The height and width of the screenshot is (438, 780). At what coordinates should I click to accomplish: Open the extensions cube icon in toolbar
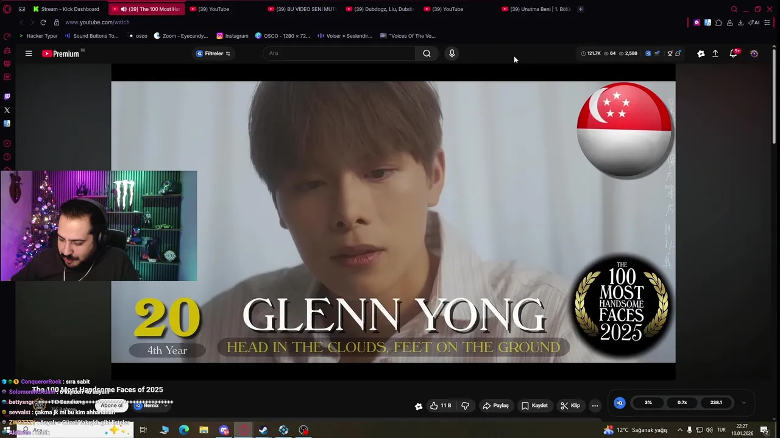(718, 23)
